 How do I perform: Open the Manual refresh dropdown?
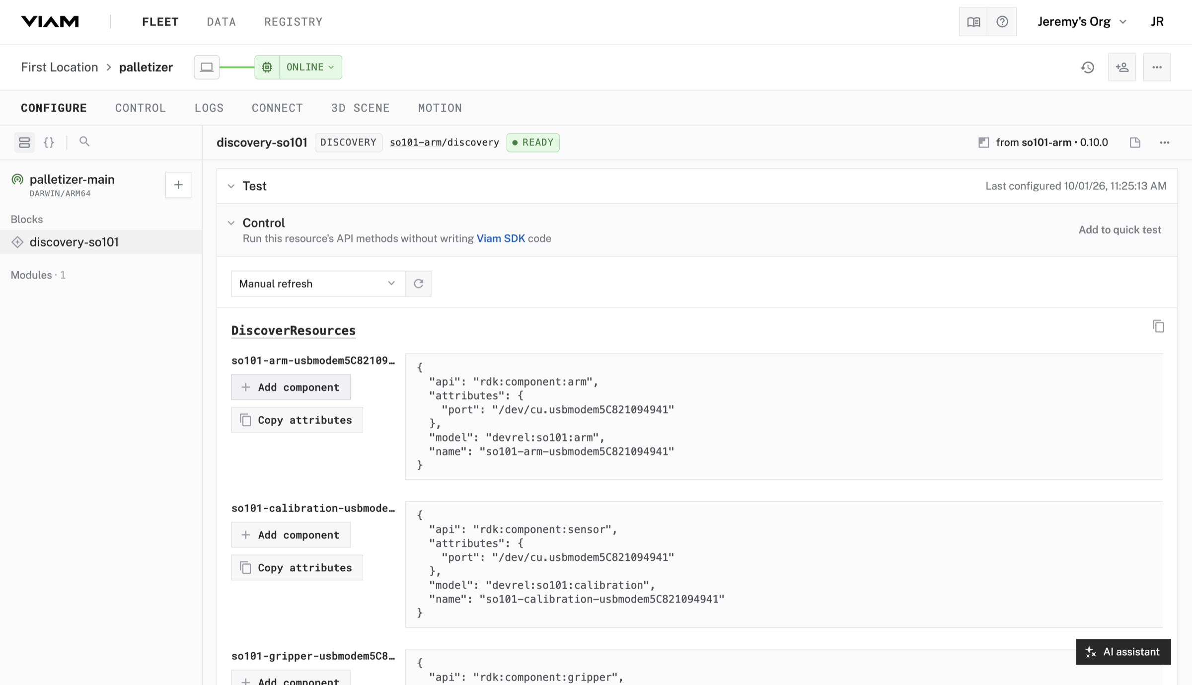318,284
